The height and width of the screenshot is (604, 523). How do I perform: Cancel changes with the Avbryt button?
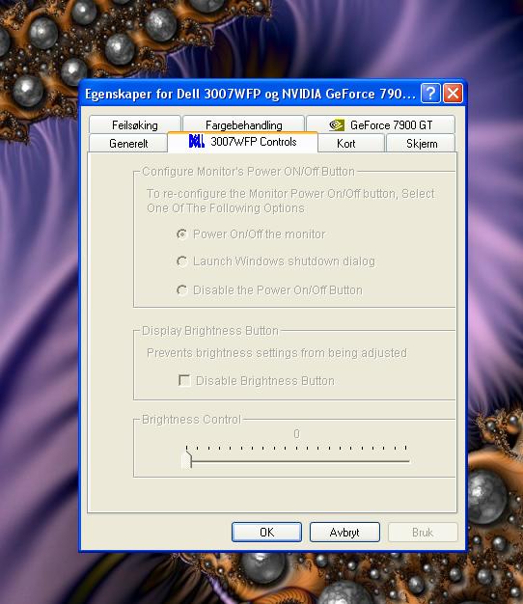click(344, 532)
